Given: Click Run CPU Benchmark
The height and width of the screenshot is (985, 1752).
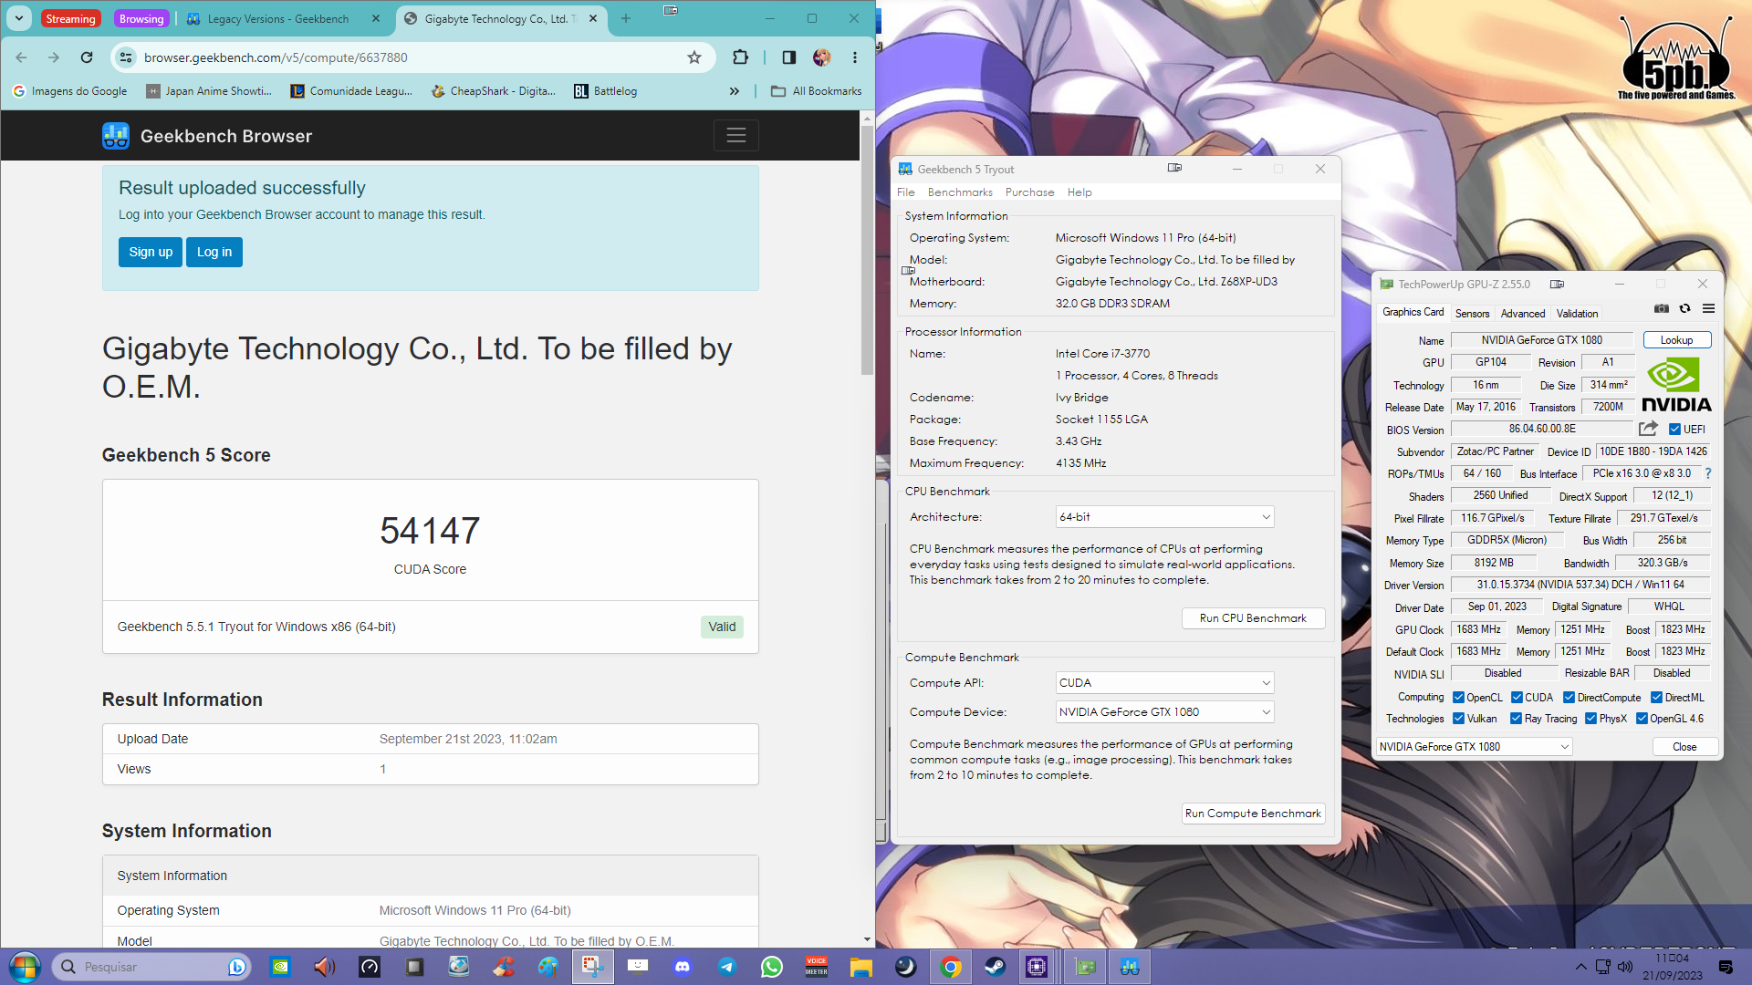Looking at the screenshot, I should [x=1253, y=618].
